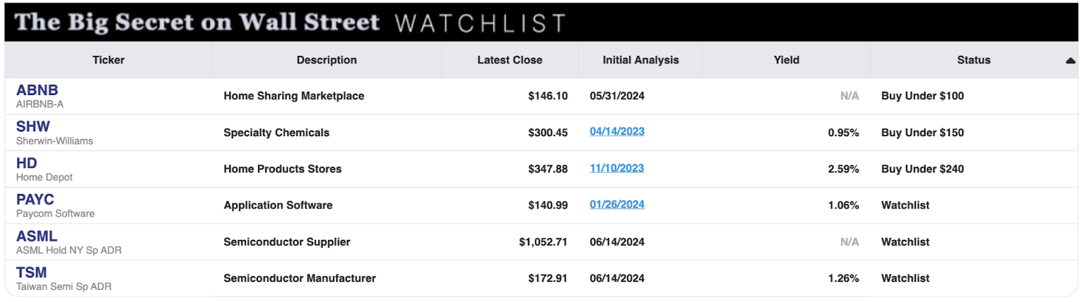This screenshot has height=302, width=1080.
Task: Open the 04/14/2023 initial analysis link
Action: [617, 131]
